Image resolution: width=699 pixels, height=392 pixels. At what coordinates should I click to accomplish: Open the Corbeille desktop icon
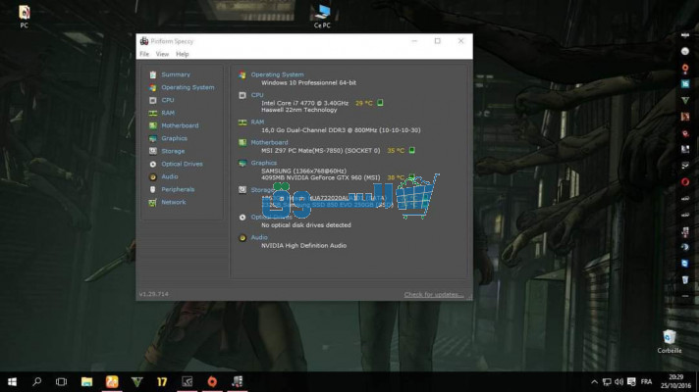668,339
